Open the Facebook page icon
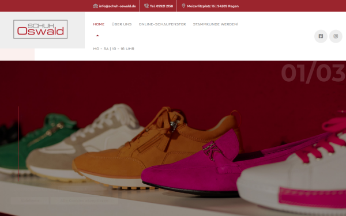Image resolution: width=346 pixels, height=216 pixels. click(321, 36)
